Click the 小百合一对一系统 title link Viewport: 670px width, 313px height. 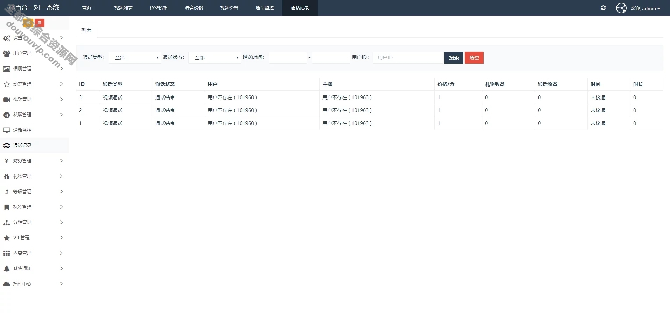click(34, 8)
